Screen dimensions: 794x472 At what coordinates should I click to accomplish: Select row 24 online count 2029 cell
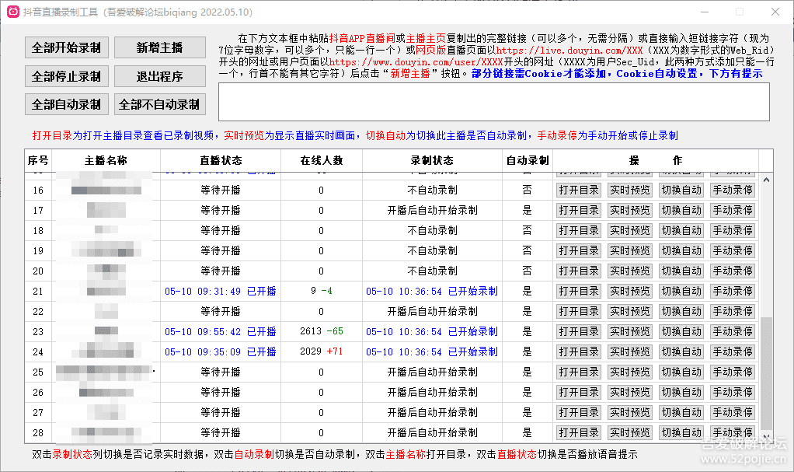[x=322, y=351]
